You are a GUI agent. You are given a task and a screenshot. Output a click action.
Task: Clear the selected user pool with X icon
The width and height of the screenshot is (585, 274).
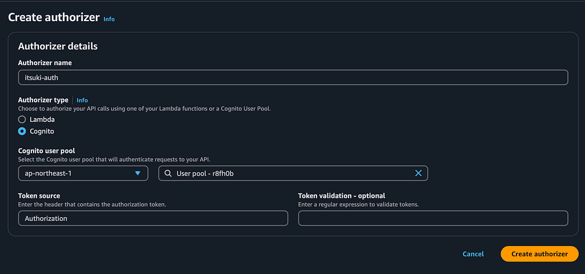tap(418, 173)
